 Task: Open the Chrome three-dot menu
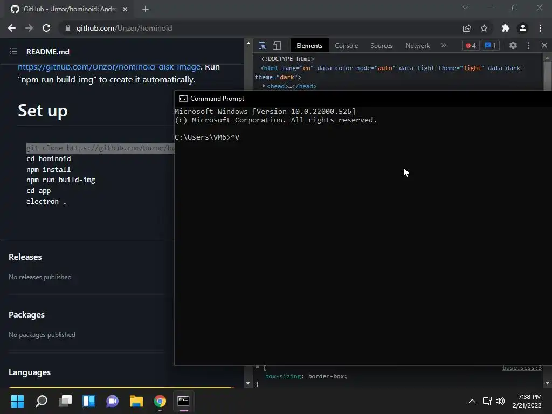[x=540, y=28]
